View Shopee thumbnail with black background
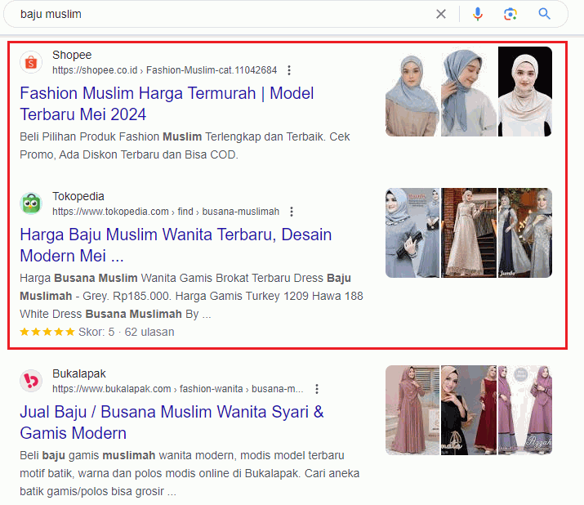Image resolution: width=584 pixels, height=505 pixels. 524,92
